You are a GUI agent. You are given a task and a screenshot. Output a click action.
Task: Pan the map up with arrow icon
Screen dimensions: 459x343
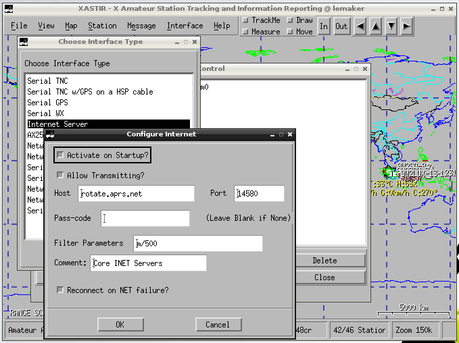(x=376, y=26)
